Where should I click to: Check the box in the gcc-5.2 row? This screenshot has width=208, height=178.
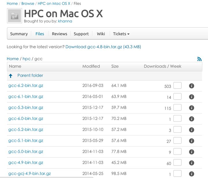[177, 130]
